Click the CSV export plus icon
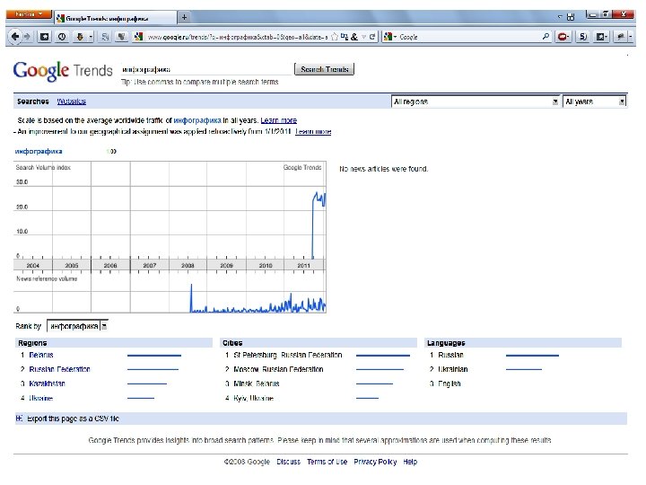This screenshot has height=485, width=646. point(19,419)
